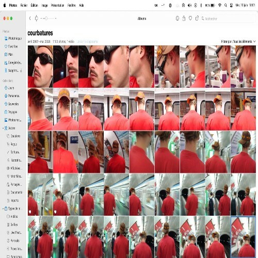Open the Fichier menu
This screenshot has height=258, width=258.
click(24, 5)
